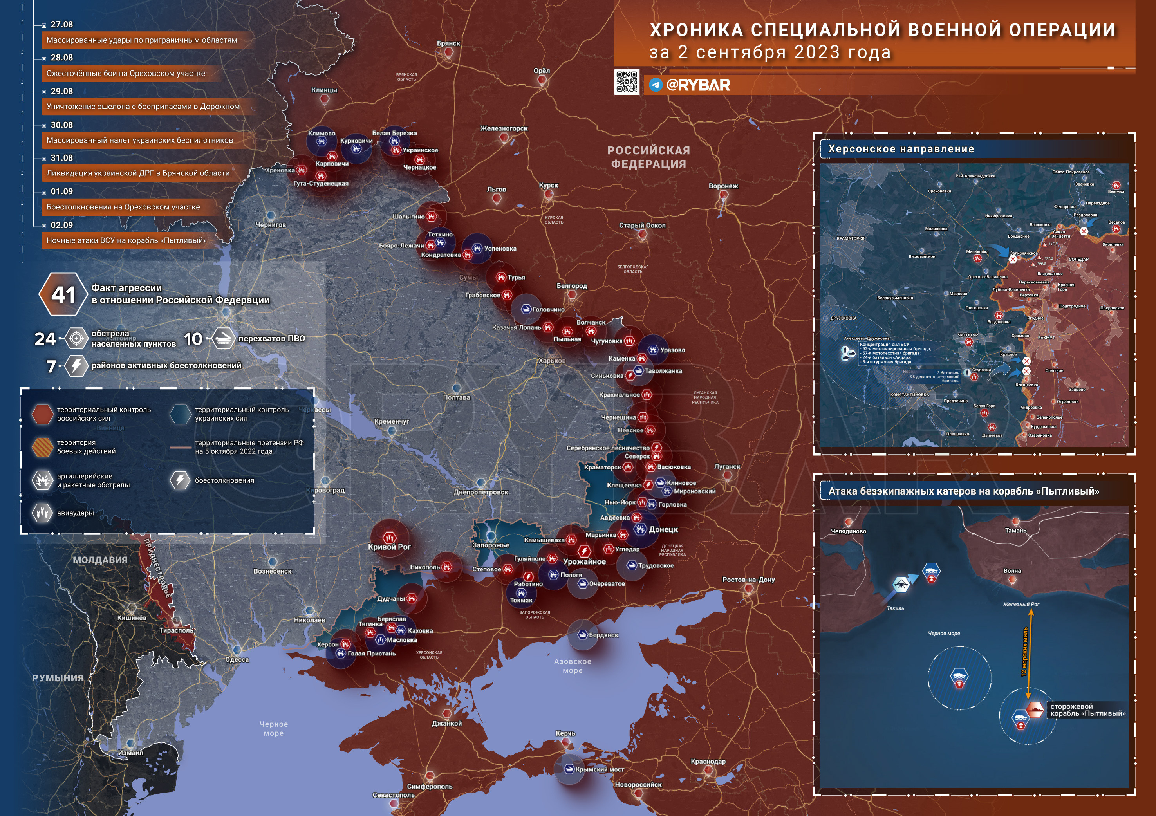
Task: Click the timeline entry about the ДРГ in Брянской области
Action: 138,173
